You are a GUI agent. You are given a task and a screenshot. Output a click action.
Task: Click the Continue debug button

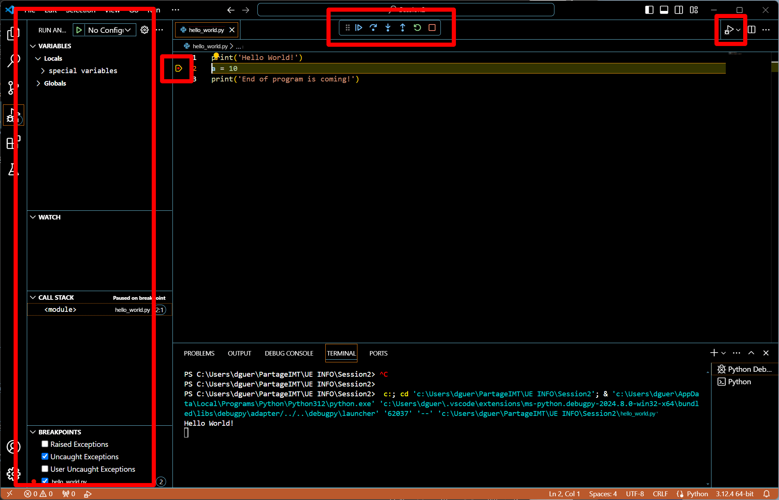[359, 28]
